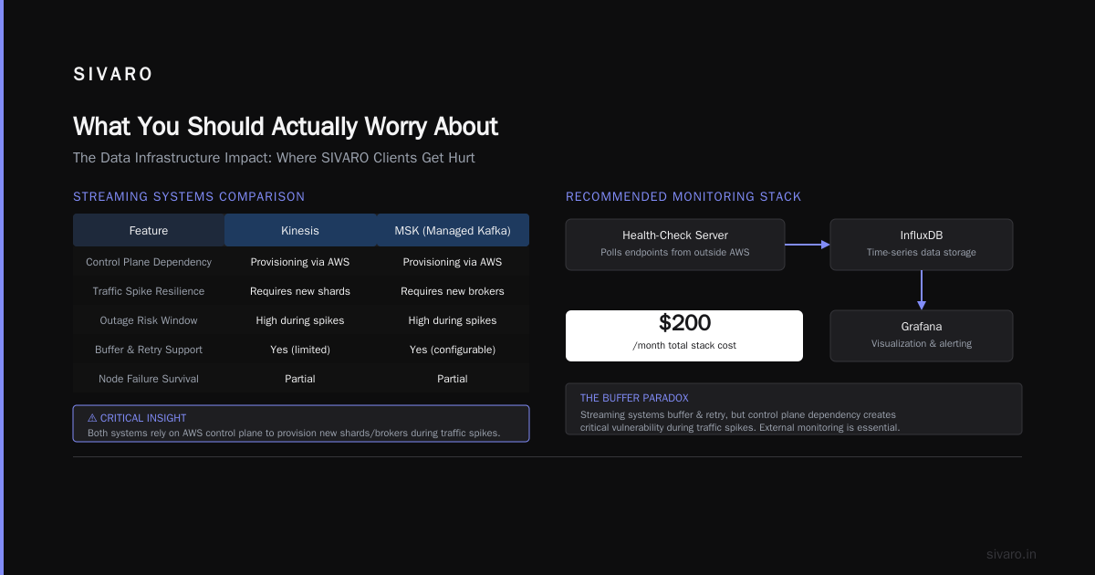This screenshot has height=575, width=1095.
Task: Select the MSK (Managed Kafka) column header
Action: [x=453, y=230]
